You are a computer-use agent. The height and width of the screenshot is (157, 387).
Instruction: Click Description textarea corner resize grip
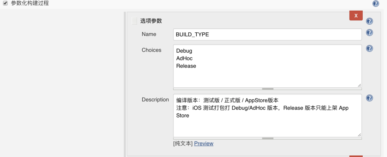click(359, 135)
